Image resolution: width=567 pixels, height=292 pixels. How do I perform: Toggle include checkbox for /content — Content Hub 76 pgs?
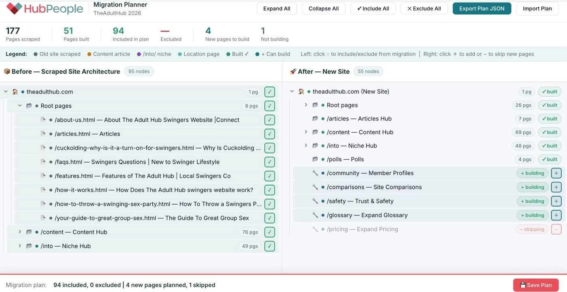pyautogui.click(x=270, y=232)
